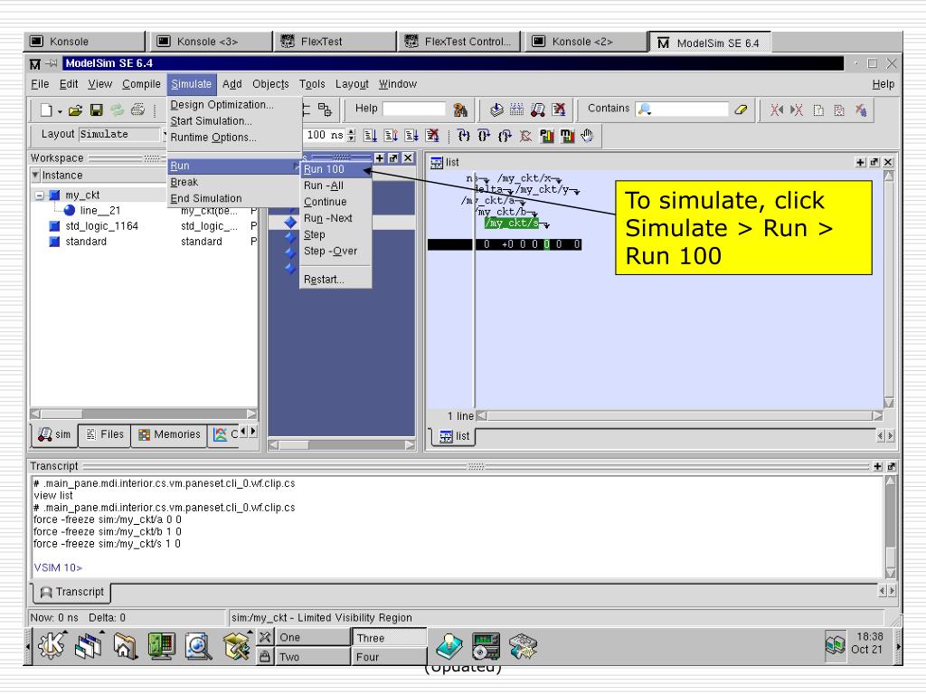This screenshot has width=926, height=695.
Task: Click the eraser icon to clear Contains
Action: [x=741, y=109]
